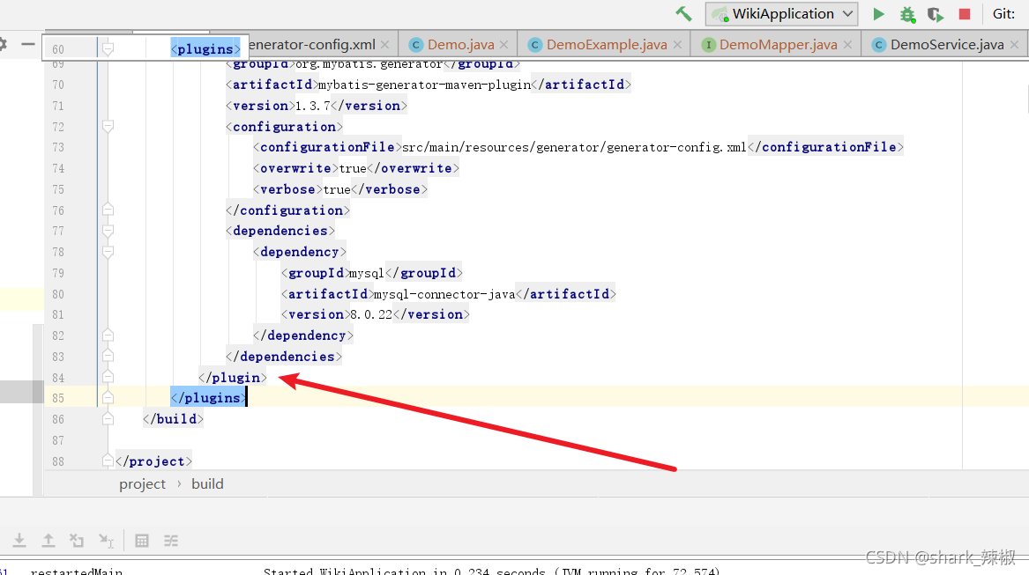Click the interface icon on the DemoMapper.java tab

tap(708, 45)
